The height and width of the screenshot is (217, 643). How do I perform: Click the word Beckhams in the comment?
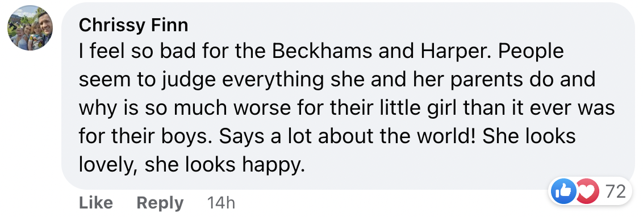tap(322, 51)
